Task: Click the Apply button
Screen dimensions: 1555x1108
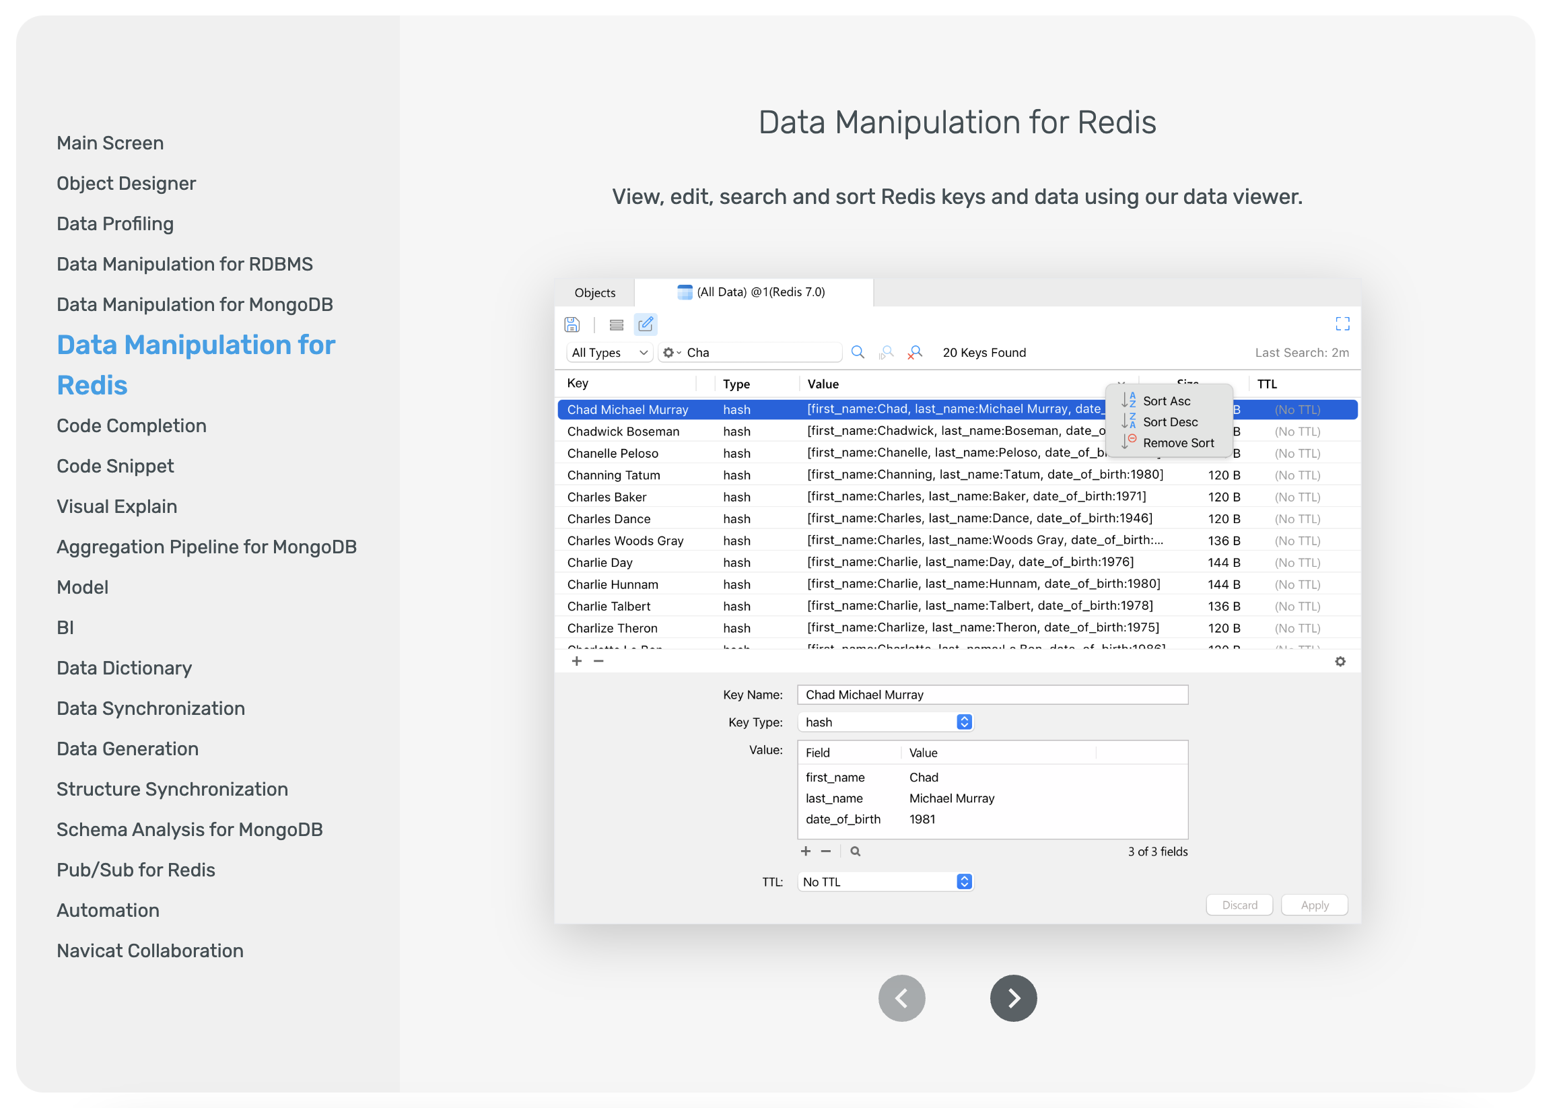Action: [1314, 905]
